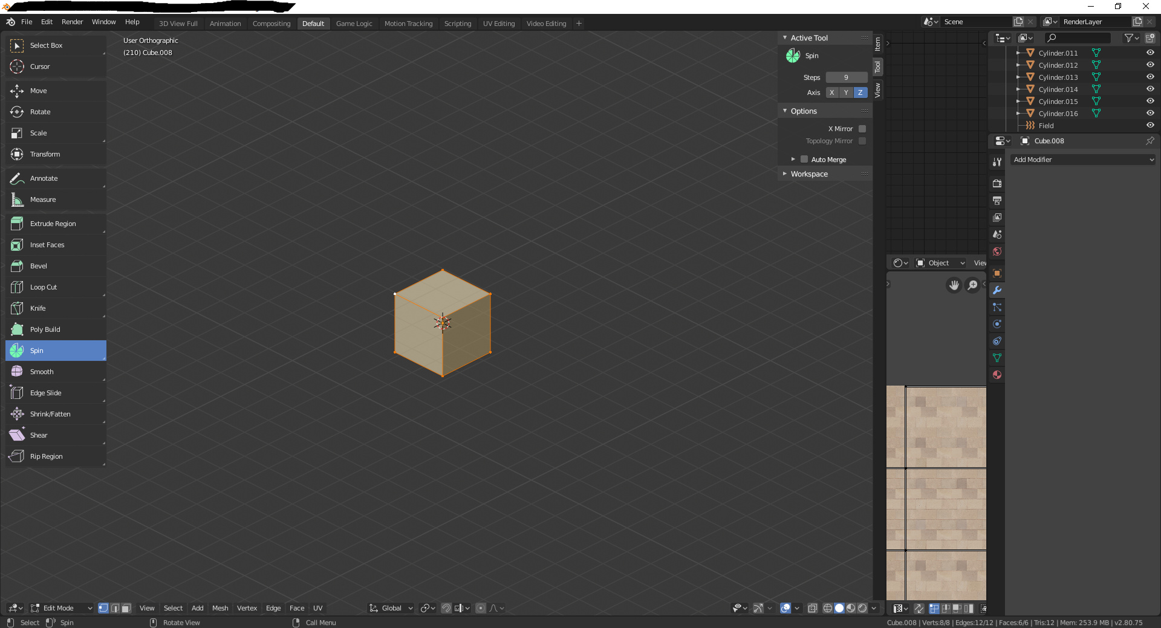This screenshot has width=1161, height=628.
Task: Open the Render menu
Action: coord(72,22)
